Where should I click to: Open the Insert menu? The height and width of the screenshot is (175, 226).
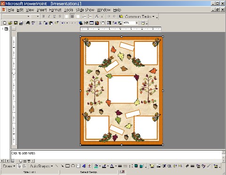[x=42, y=10]
